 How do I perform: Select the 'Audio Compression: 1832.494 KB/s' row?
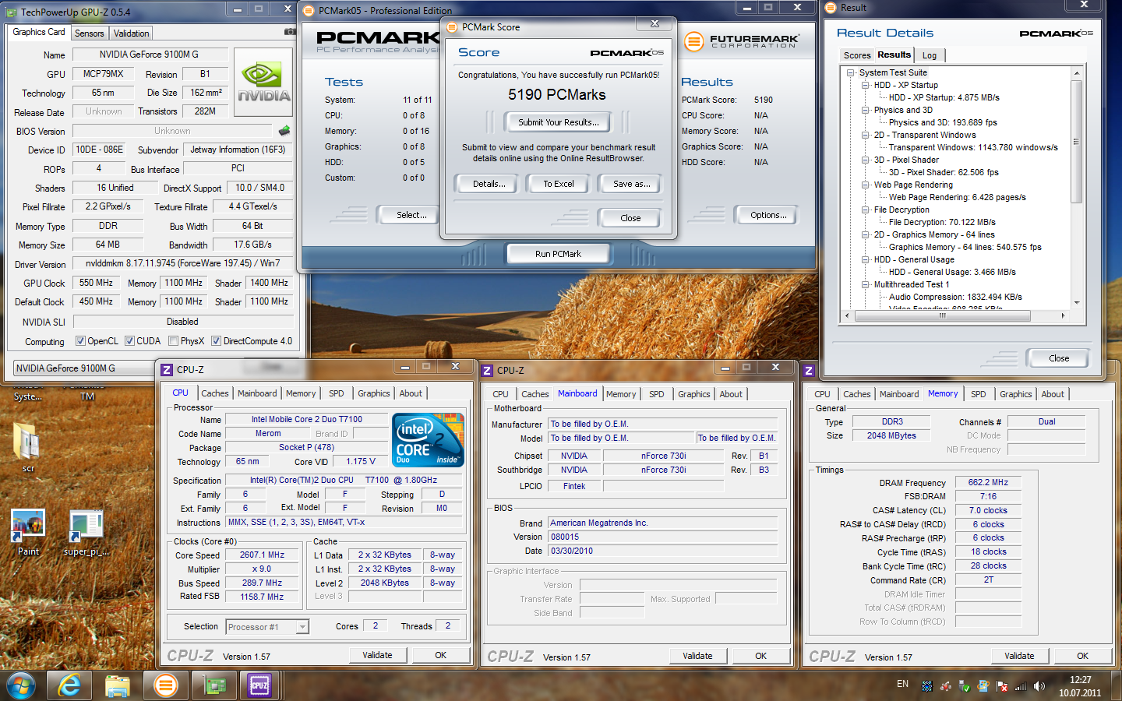click(955, 297)
